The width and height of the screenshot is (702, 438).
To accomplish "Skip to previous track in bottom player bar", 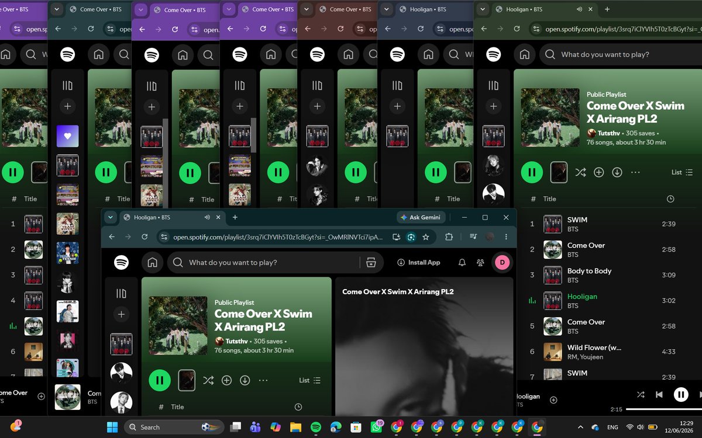I will click(x=659, y=395).
